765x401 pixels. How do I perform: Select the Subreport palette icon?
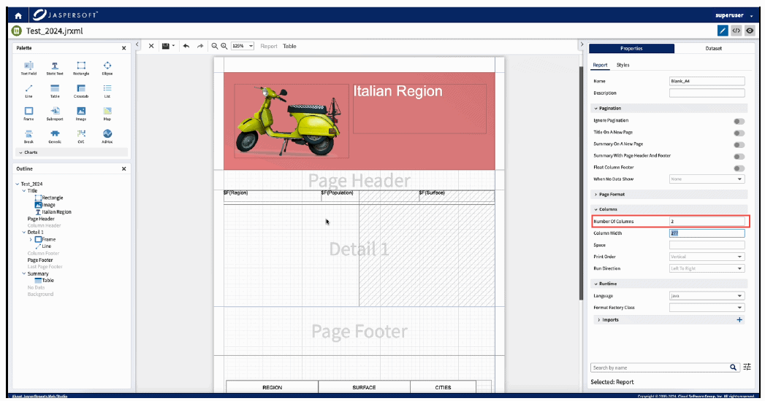point(55,112)
